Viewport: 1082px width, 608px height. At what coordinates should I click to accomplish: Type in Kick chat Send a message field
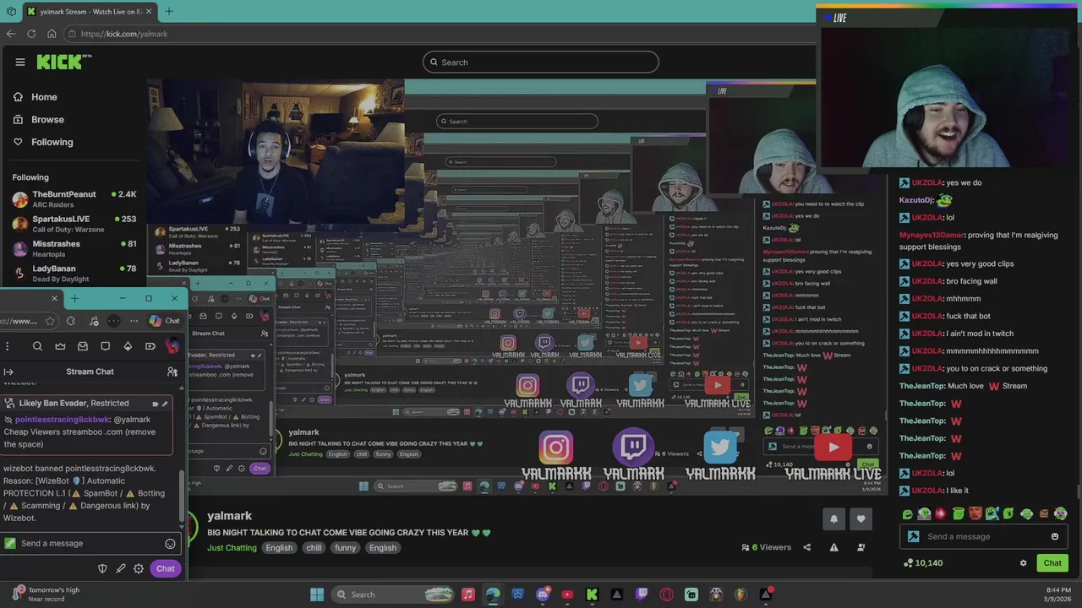pyautogui.click(x=983, y=536)
